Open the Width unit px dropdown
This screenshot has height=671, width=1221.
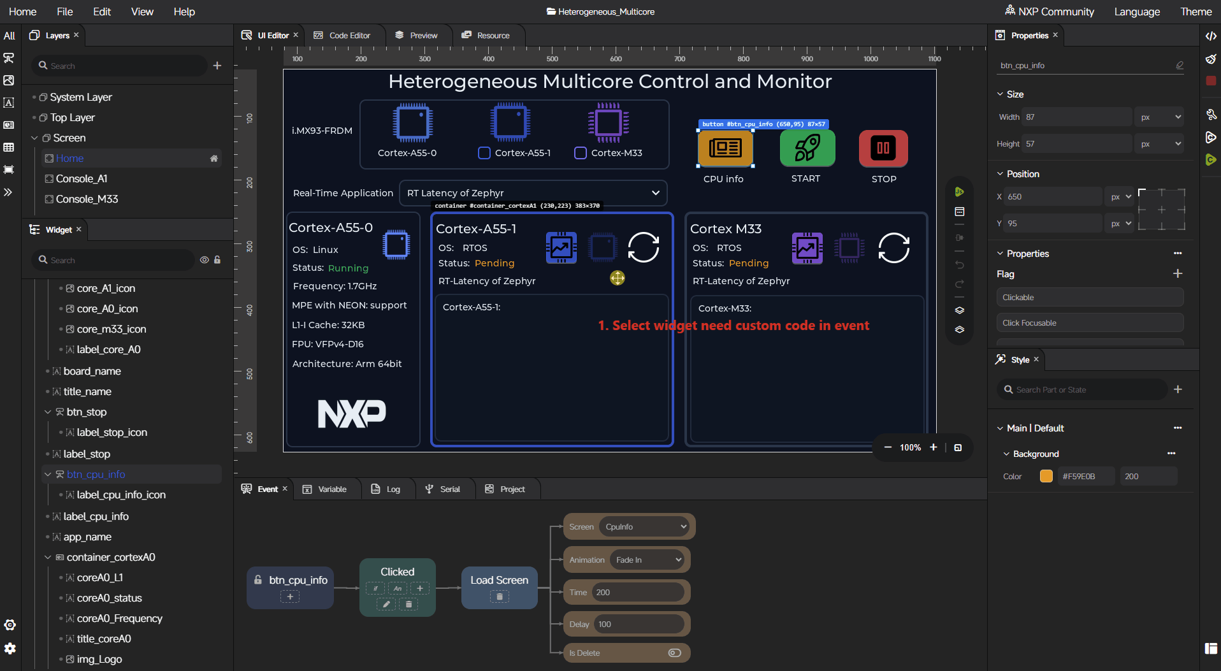pos(1159,117)
